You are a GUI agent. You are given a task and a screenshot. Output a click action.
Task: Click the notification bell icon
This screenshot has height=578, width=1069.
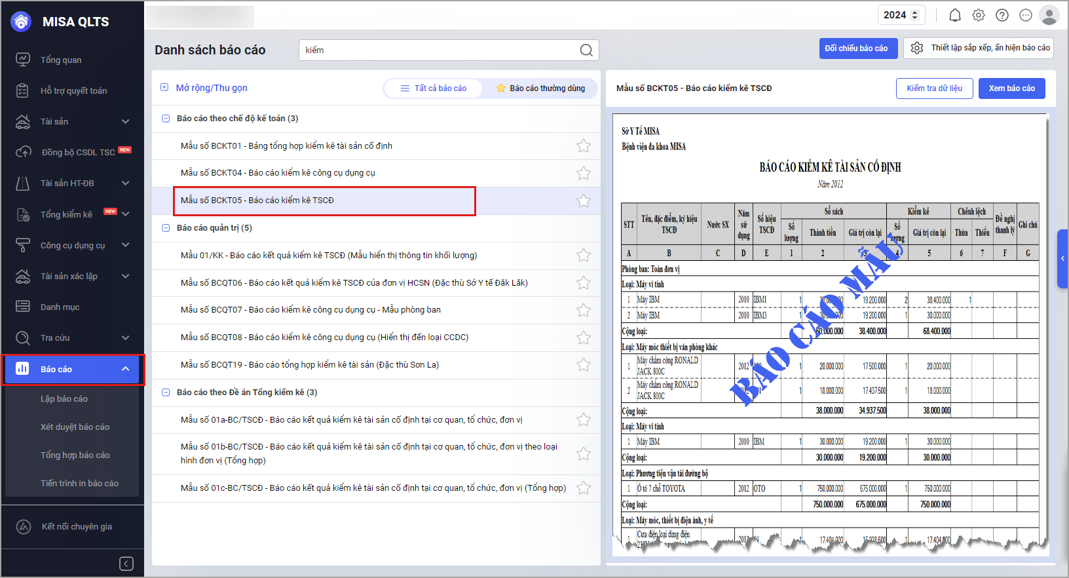(x=955, y=15)
